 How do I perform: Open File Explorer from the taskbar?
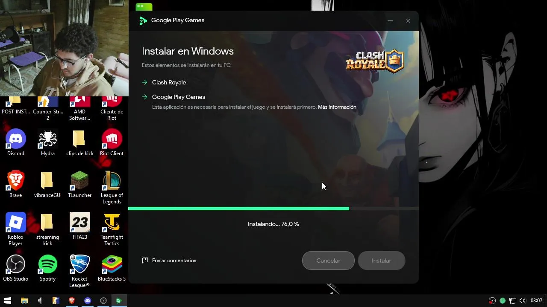[x=24, y=301]
